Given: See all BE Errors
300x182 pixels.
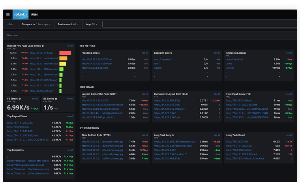Looking at the screenshot, I should coord(70,99).
